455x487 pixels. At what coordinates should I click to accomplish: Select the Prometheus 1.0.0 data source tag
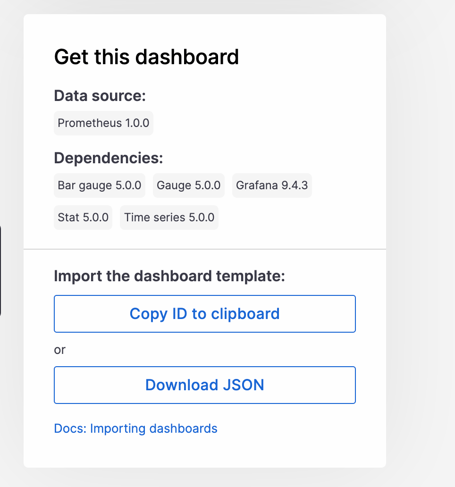coord(103,123)
